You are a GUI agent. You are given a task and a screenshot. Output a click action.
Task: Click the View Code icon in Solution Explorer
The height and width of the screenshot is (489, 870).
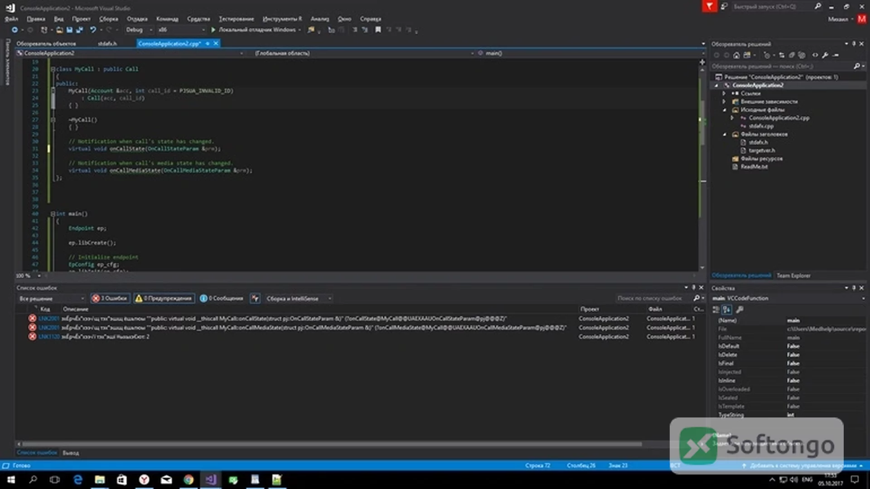pos(815,55)
